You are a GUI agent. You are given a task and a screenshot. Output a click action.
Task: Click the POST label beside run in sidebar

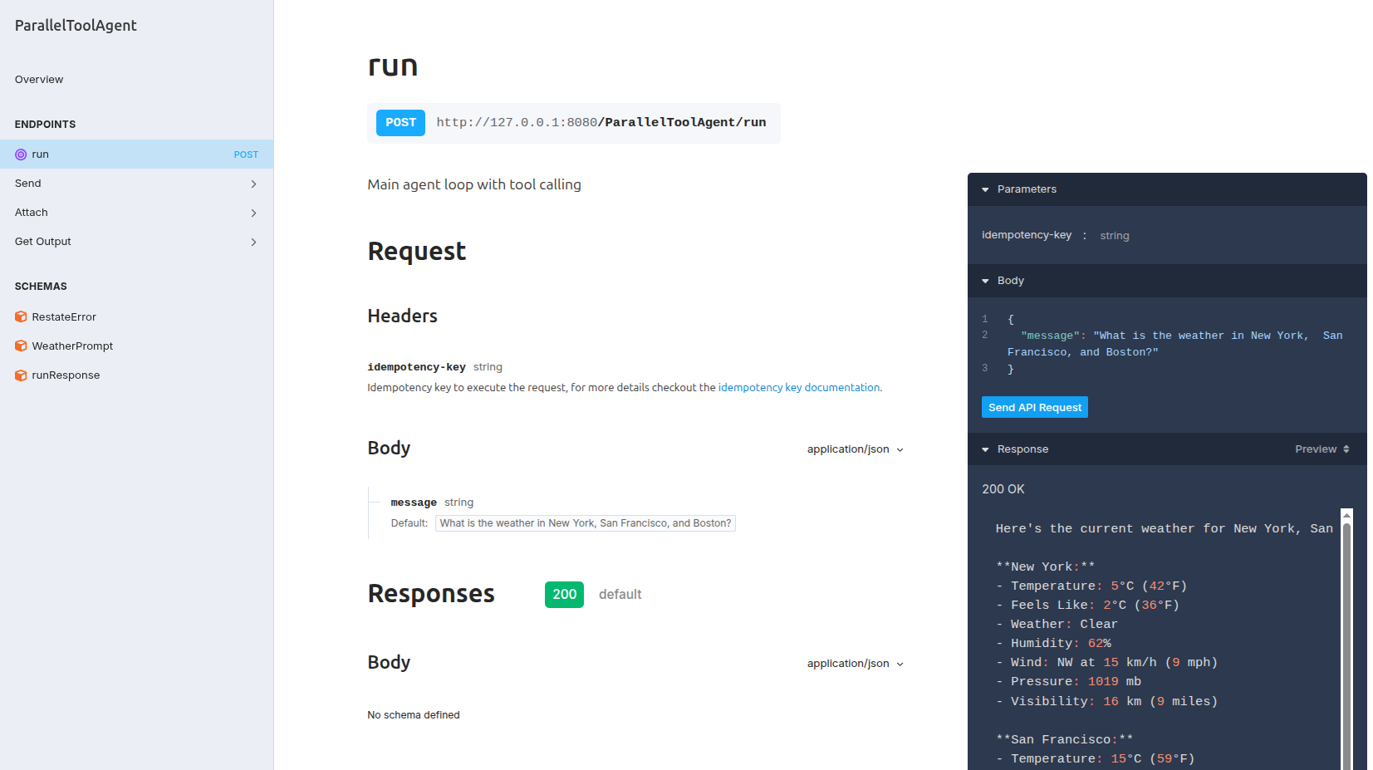click(246, 154)
